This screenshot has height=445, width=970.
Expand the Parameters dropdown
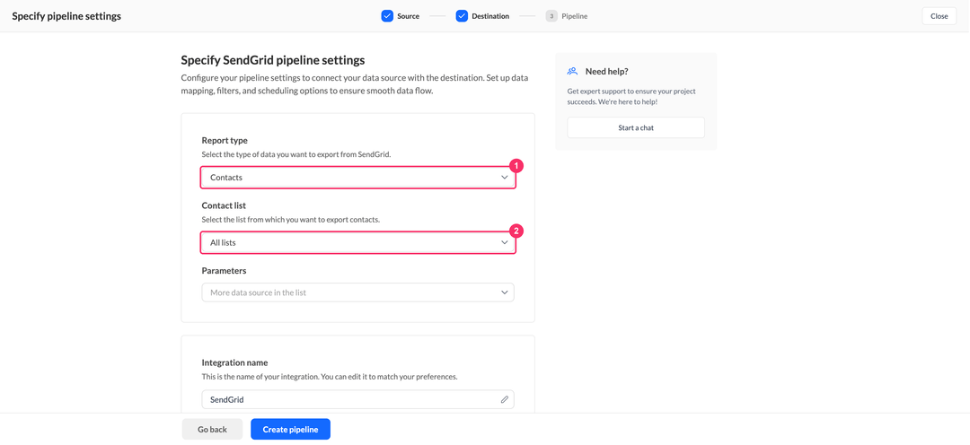tap(357, 292)
